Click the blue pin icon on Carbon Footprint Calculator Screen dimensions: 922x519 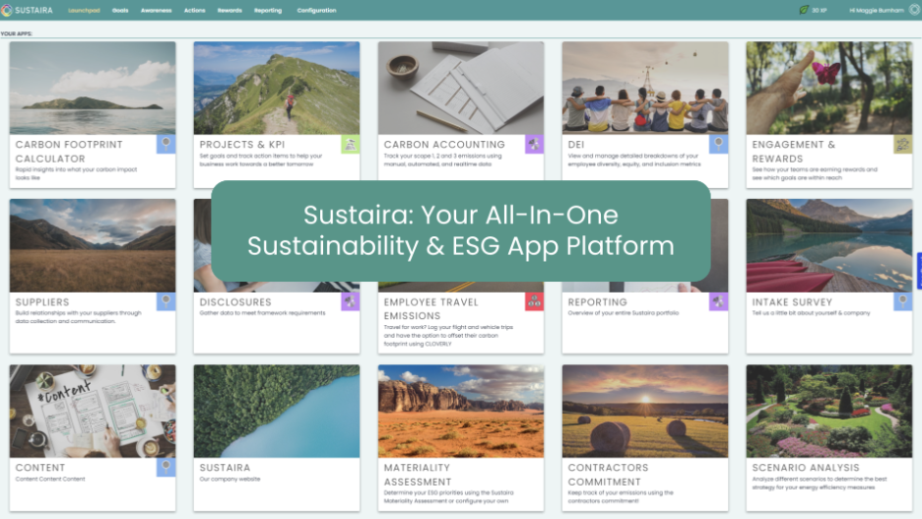165,144
